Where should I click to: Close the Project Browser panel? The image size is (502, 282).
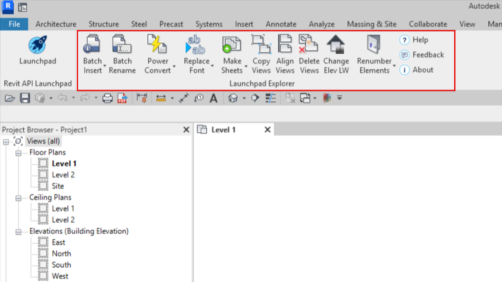point(186,130)
